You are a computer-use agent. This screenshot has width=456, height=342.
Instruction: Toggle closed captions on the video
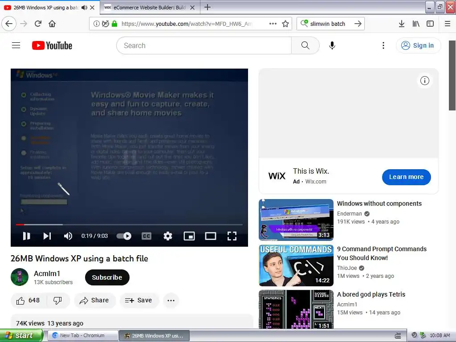146,236
